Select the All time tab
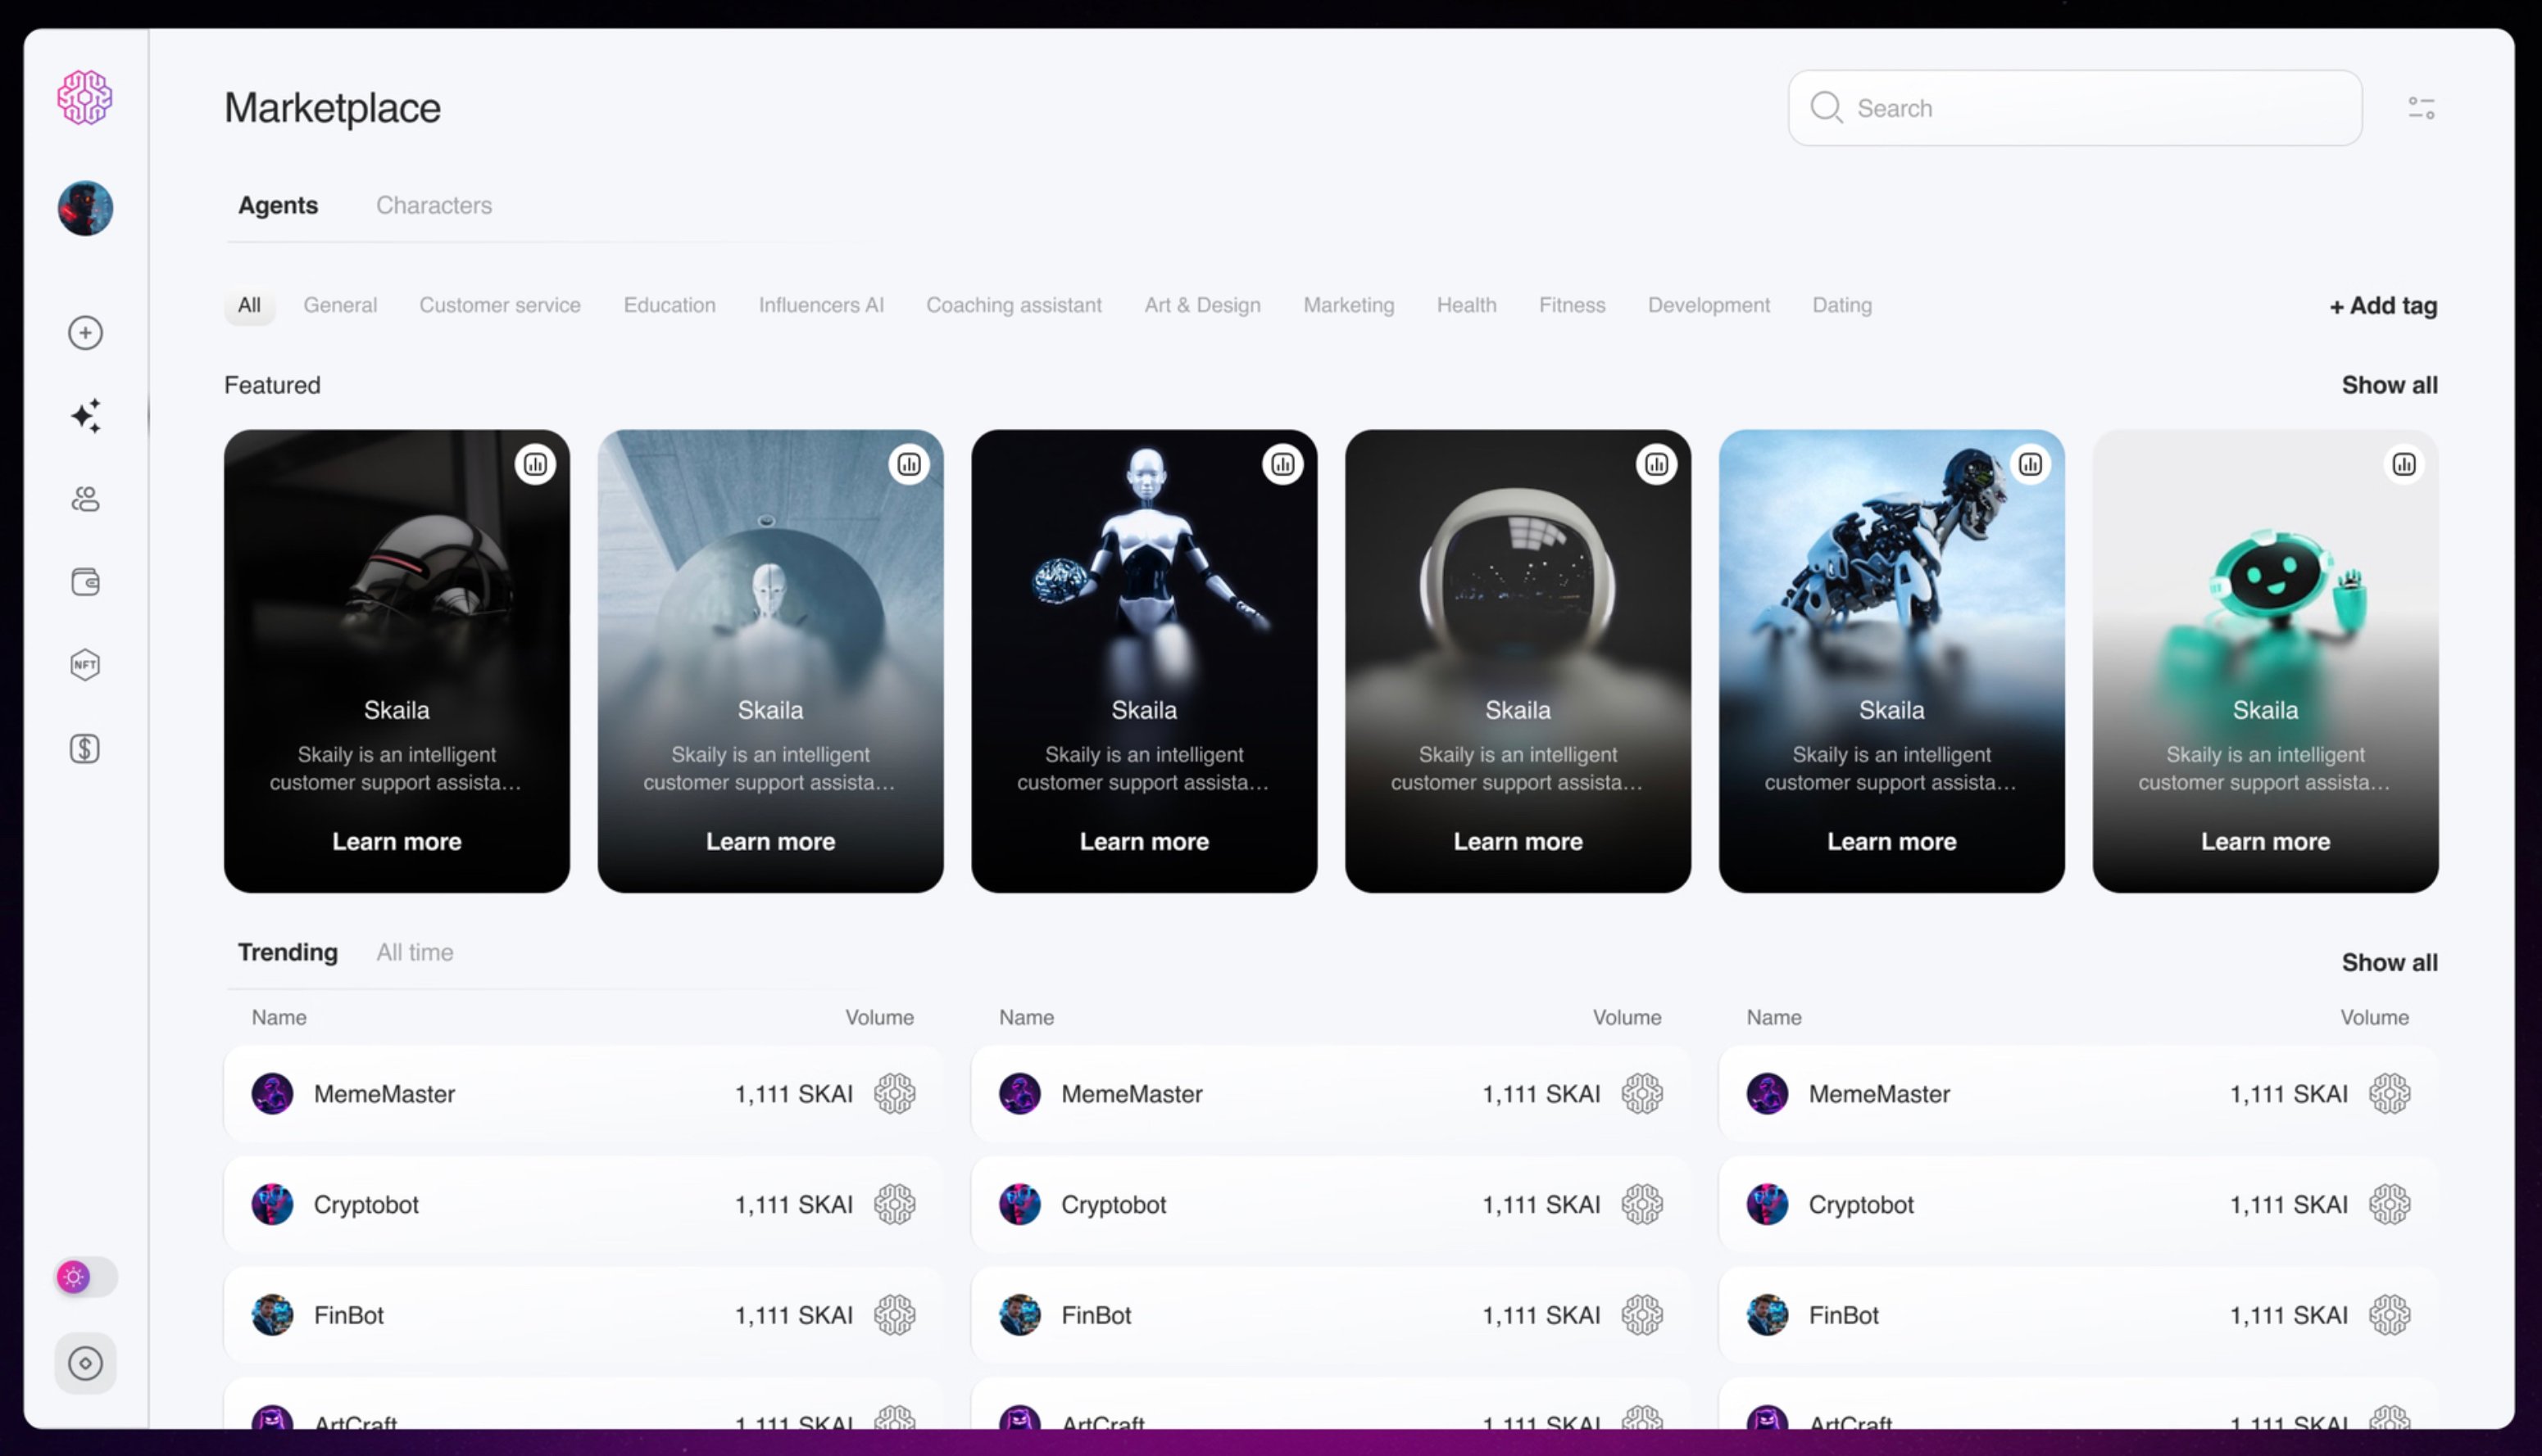Screen dimensions: 2542x1456 click(415, 952)
